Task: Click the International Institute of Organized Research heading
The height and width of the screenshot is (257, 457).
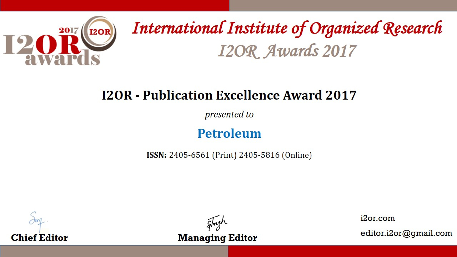Action: [287, 29]
